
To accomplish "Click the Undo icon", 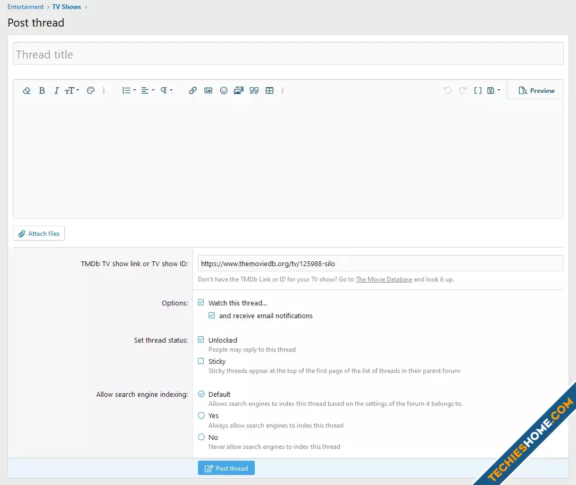I will click(447, 91).
